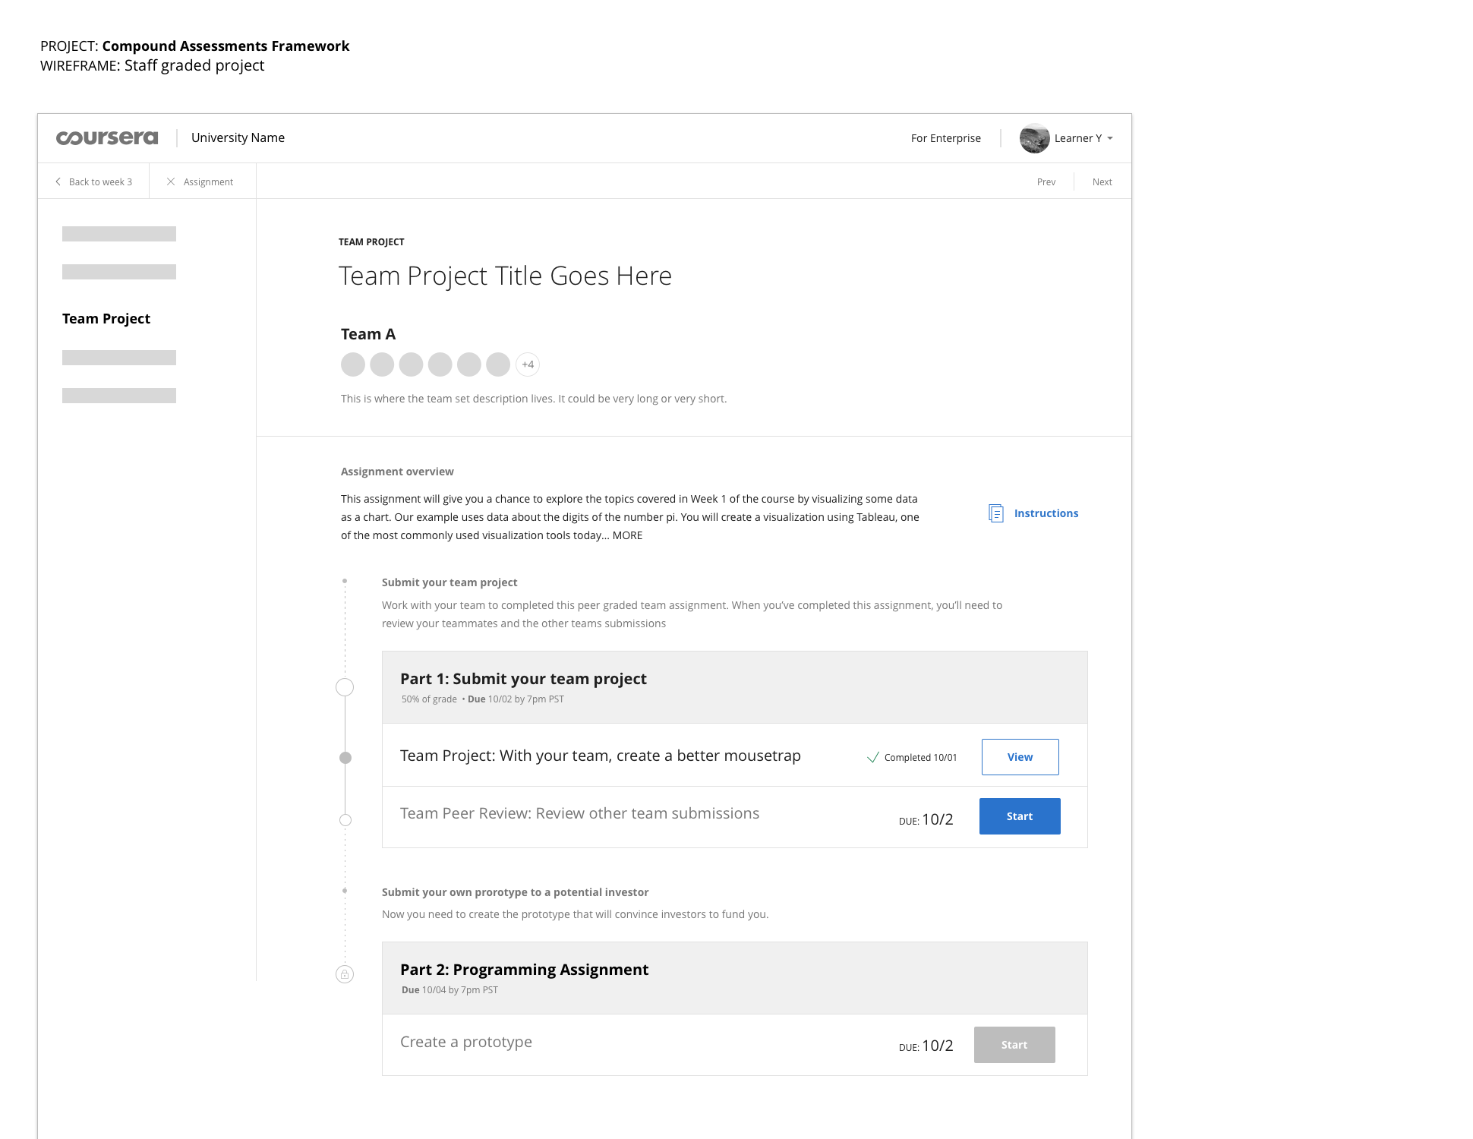
Task: Click the lock icon beside Part 2
Action: coord(345,974)
